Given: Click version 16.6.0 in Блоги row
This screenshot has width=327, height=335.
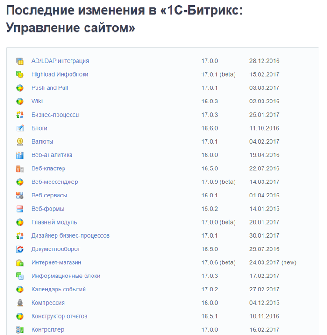Looking at the screenshot, I should (210, 128).
